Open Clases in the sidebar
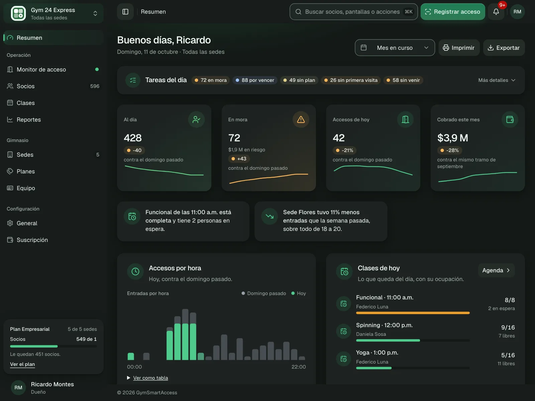535x401 pixels. coord(53,103)
